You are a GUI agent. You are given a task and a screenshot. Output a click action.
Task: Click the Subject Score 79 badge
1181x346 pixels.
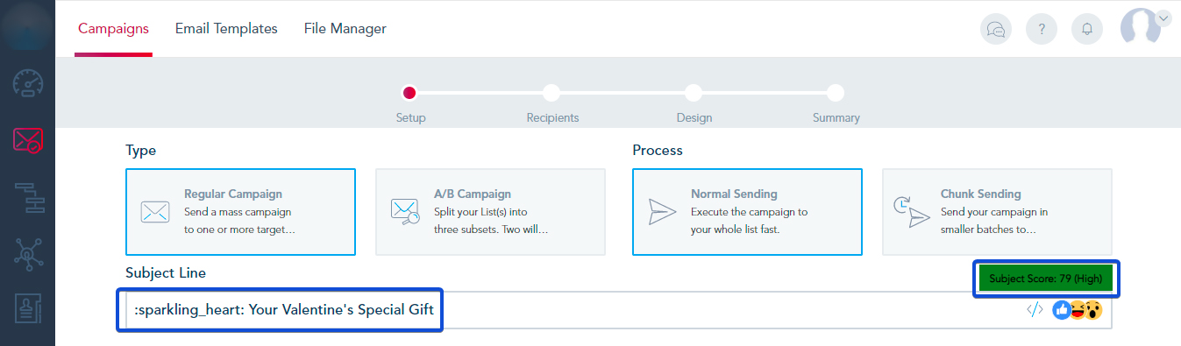pyautogui.click(x=1048, y=279)
